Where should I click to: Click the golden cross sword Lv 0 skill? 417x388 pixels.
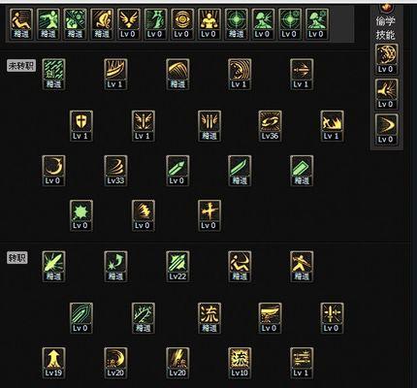pyautogui.click(x=209, y=215)
